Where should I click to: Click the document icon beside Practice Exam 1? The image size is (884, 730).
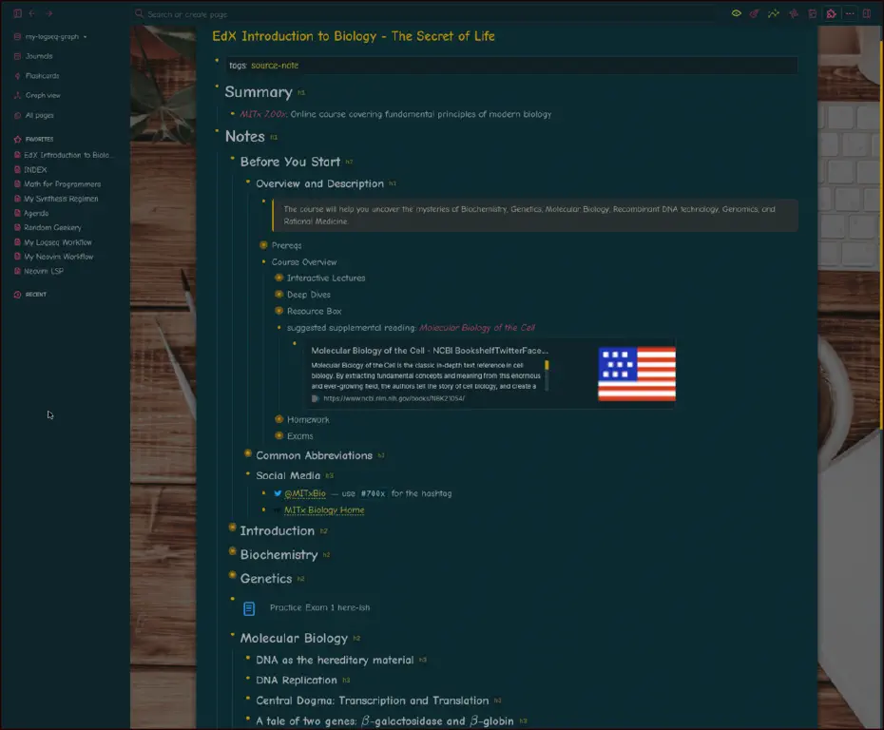click(x=249, y=608)
